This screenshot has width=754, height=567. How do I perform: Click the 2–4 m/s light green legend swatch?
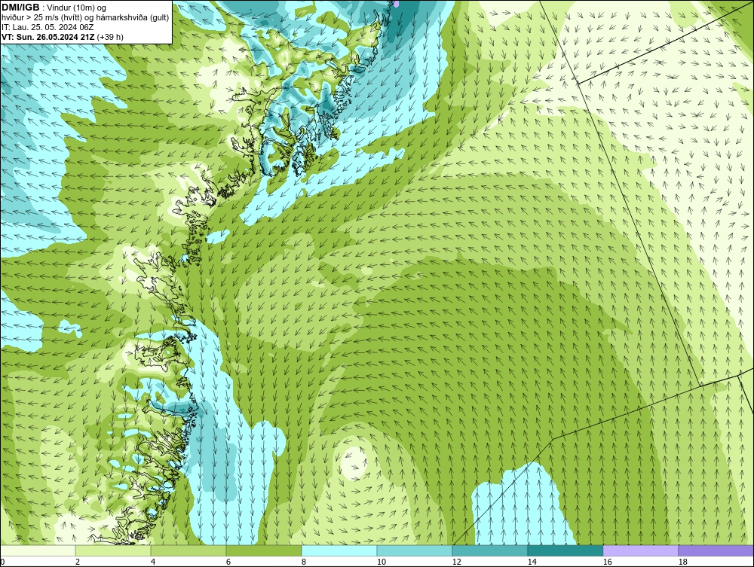(113, 550)
